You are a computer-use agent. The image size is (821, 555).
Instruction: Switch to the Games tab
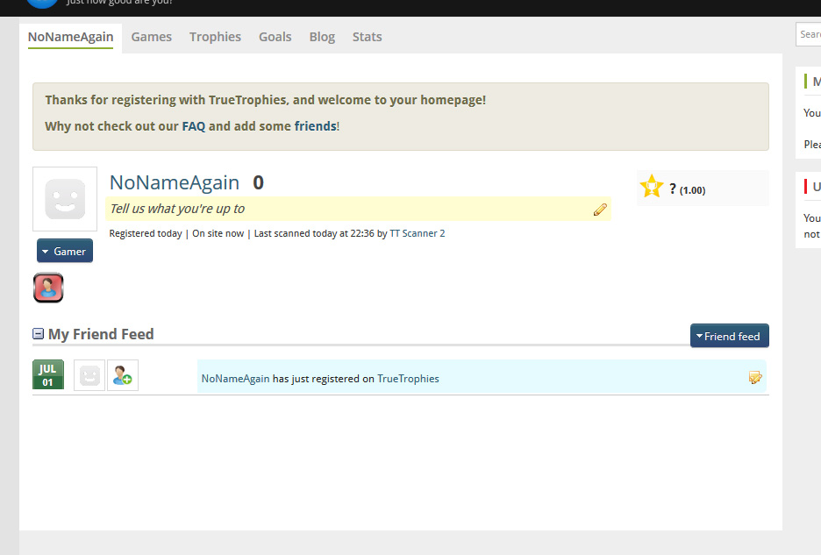tap(152, 37)
